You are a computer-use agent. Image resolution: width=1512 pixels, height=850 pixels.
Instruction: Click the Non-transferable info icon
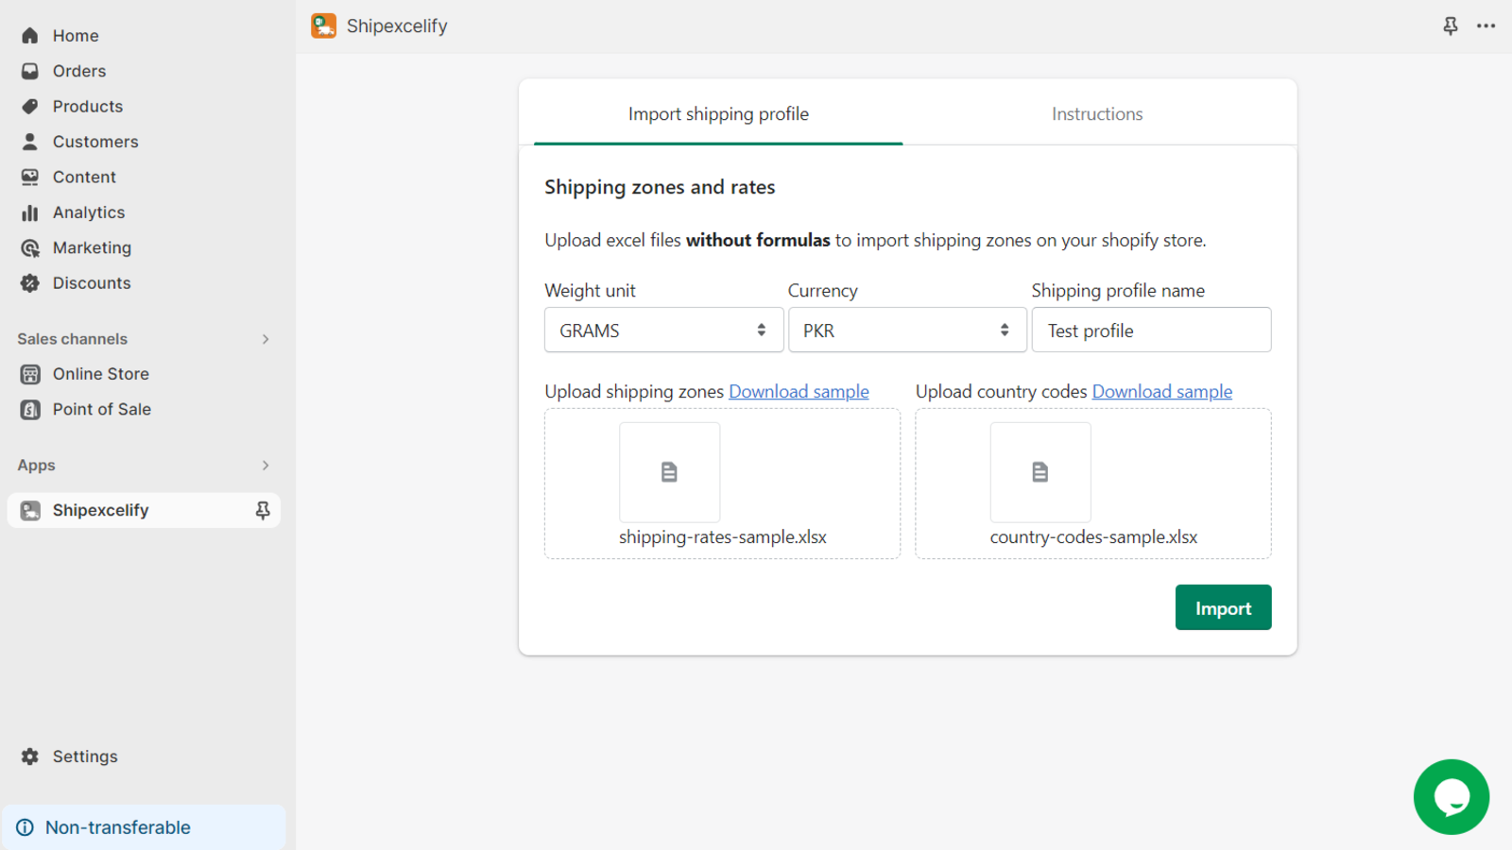pos(26,827)
